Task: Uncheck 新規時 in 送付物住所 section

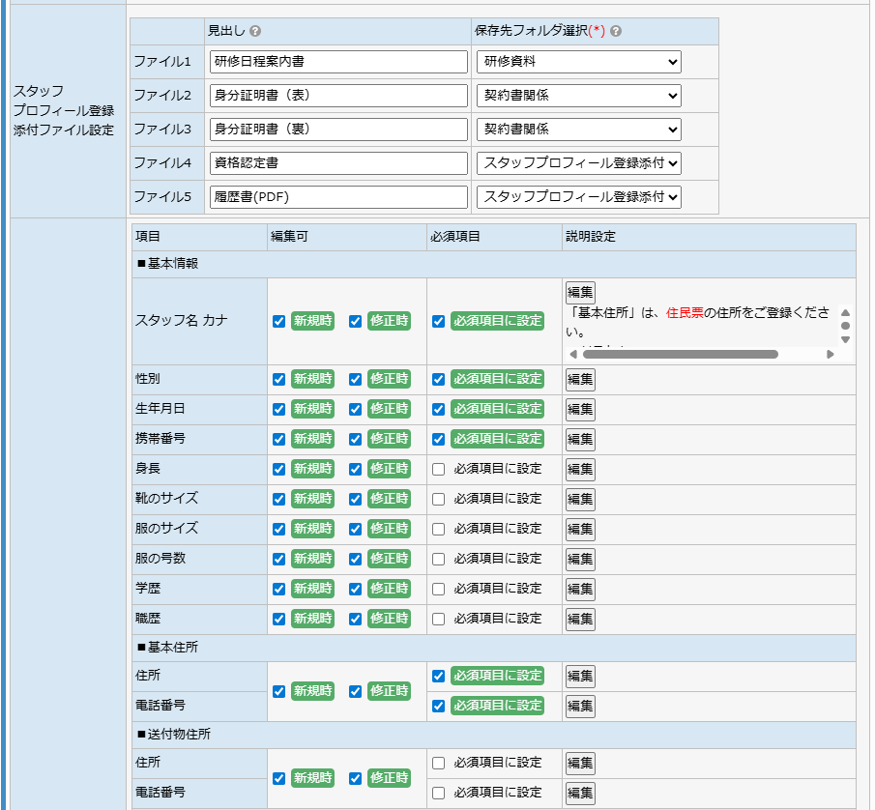Action: point(279,779)
